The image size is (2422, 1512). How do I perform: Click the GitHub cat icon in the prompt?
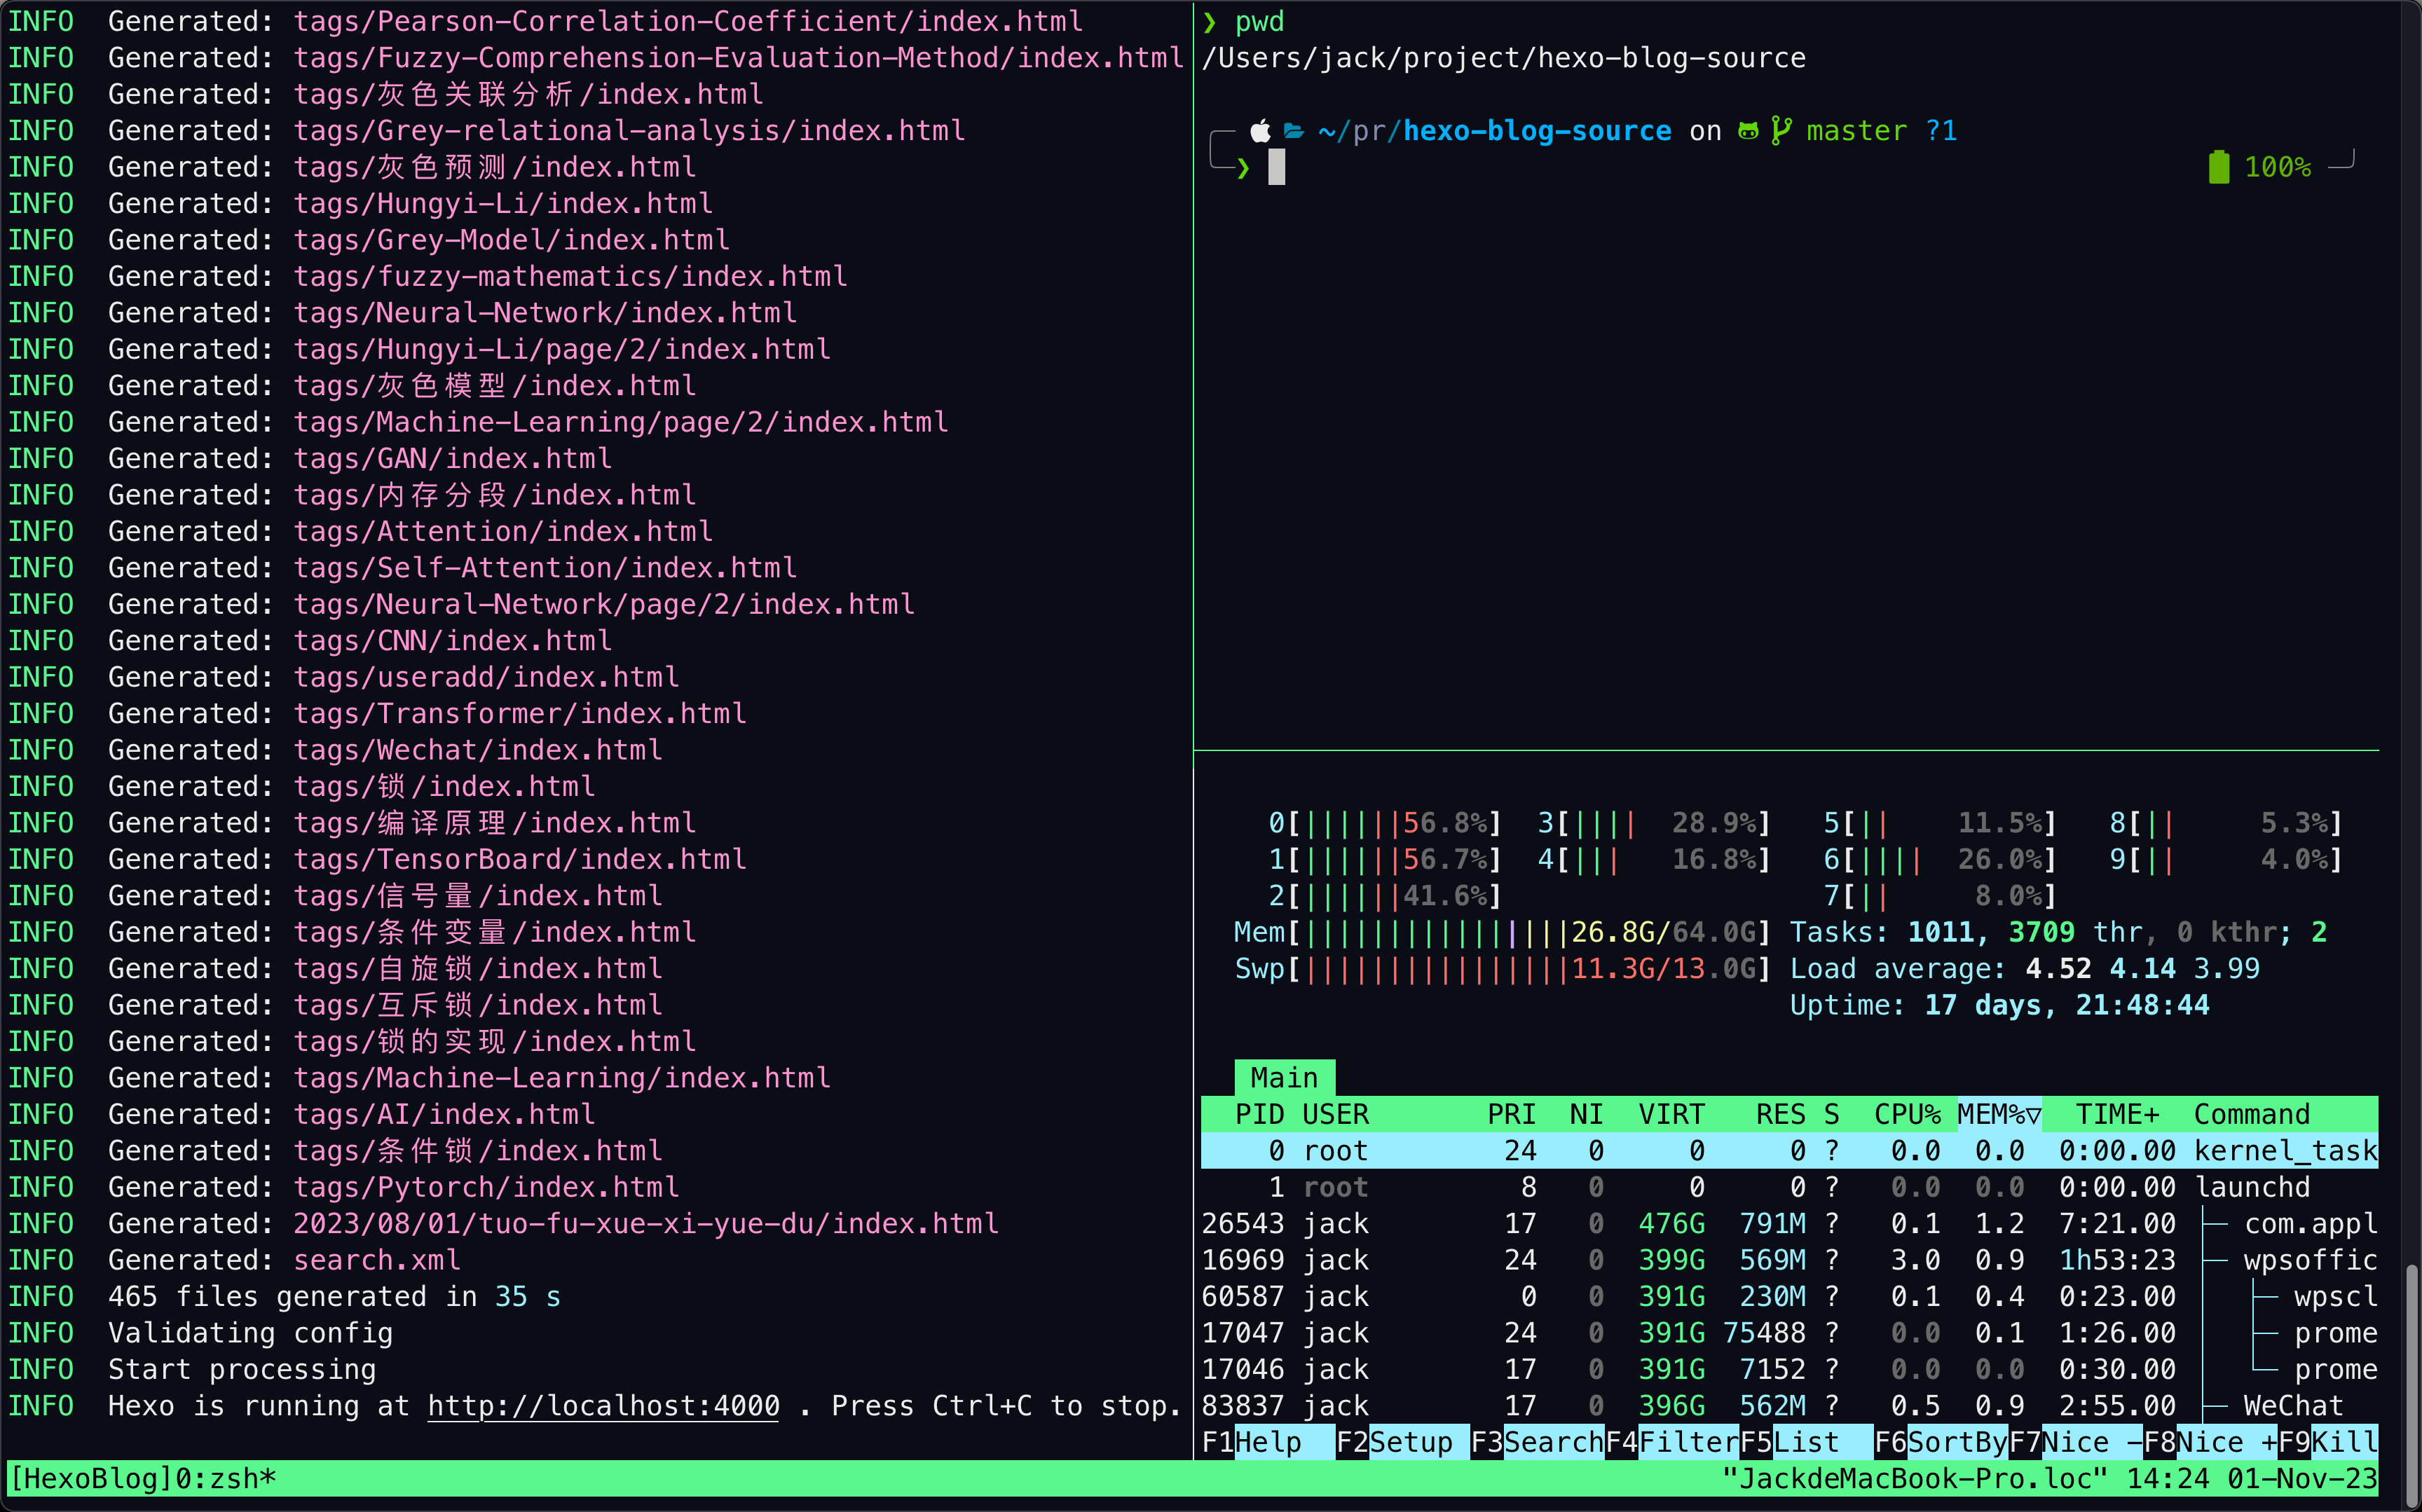pos(1748,131)
